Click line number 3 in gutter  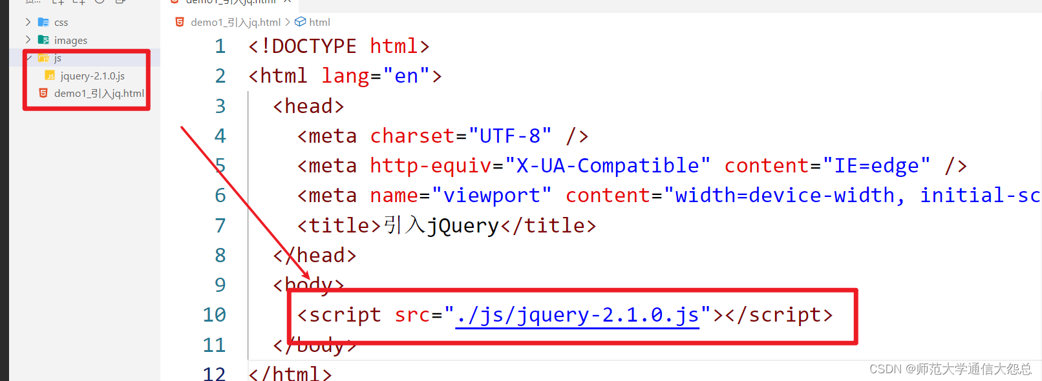220,106
